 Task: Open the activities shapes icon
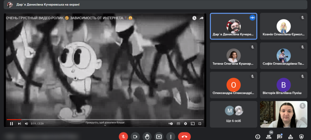[x=291, y=137]
